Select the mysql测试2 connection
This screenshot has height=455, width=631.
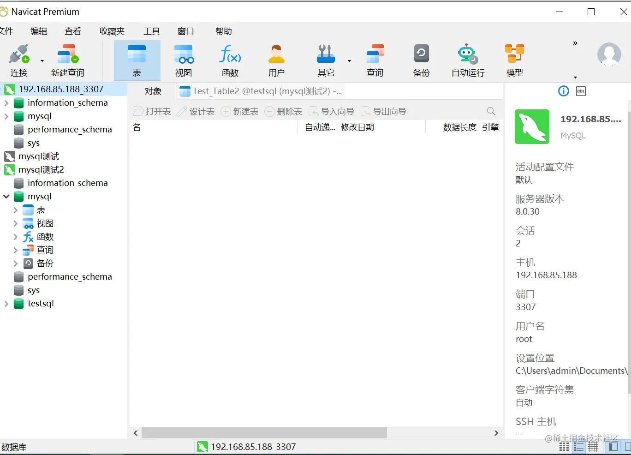(41, 170)
